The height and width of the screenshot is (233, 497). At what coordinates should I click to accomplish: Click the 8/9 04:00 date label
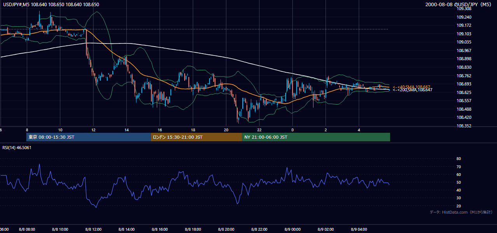pos(359,230)
